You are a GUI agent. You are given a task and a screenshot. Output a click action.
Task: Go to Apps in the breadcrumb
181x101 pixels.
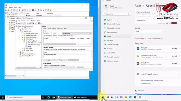click(138, 6)
